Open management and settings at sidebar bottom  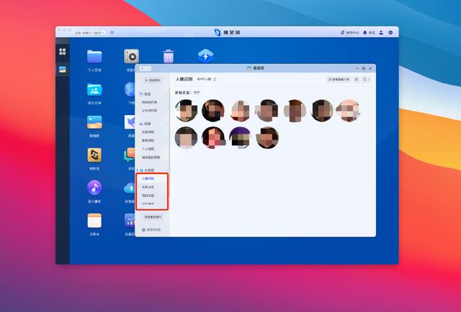[151, 229]
